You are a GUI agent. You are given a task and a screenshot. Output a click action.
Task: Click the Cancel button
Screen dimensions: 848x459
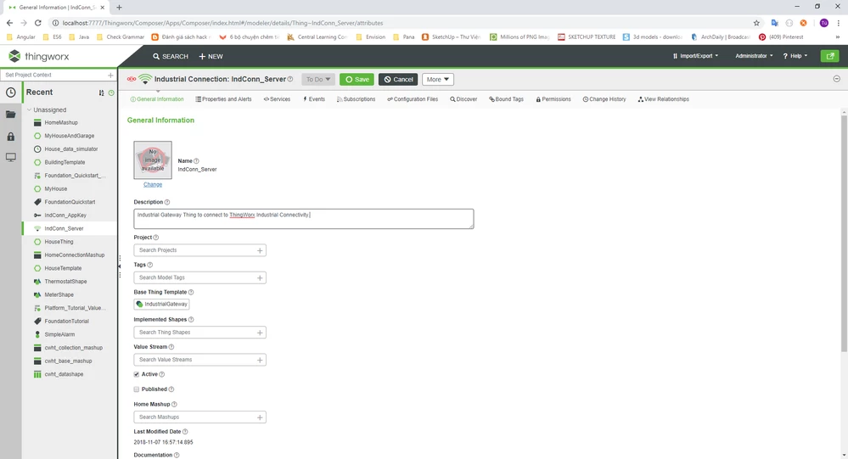tap(398, 80)
